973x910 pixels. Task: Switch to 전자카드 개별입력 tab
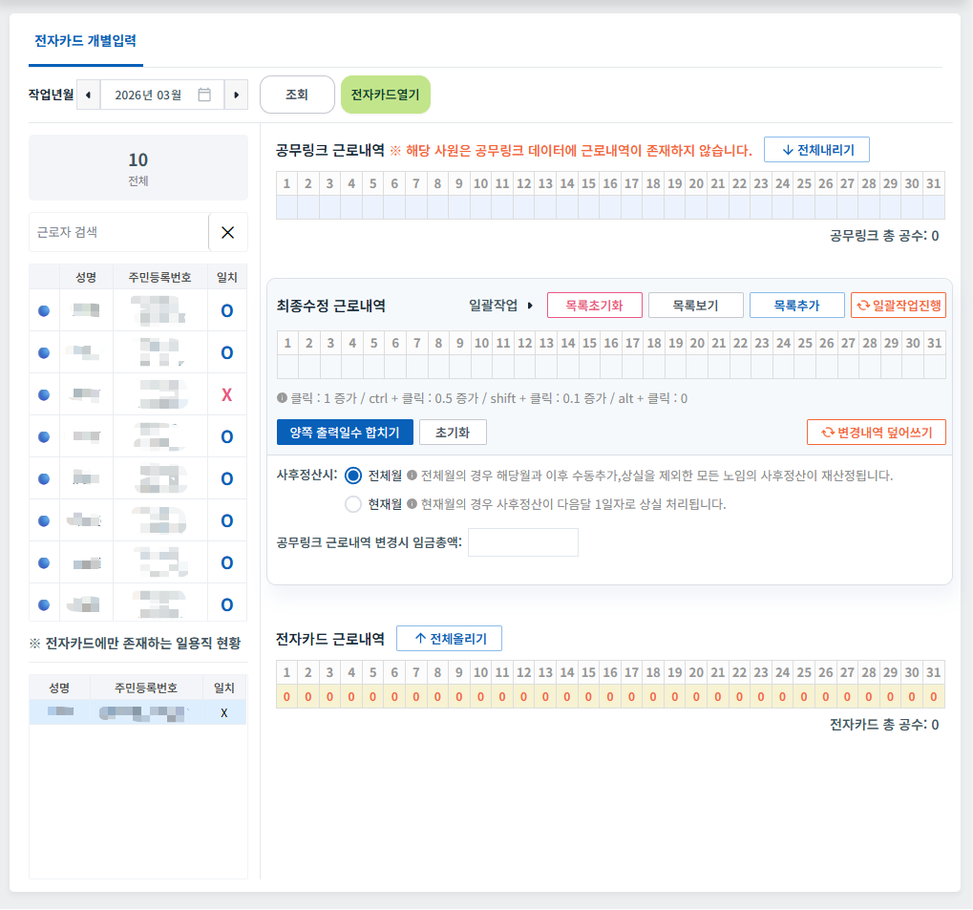[x=86, y=41]
